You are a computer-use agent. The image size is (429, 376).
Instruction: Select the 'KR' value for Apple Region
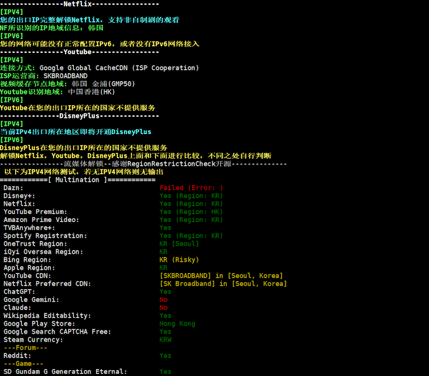coord(164,268)
